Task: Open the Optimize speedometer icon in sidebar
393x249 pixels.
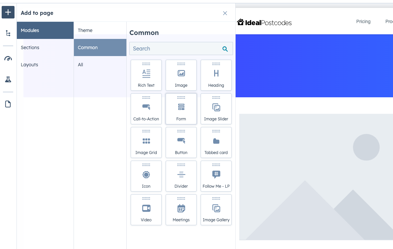Action: click(x=8, y=58)
